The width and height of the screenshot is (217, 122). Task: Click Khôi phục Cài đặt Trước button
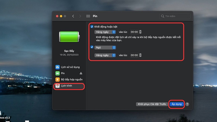point(152,104)
